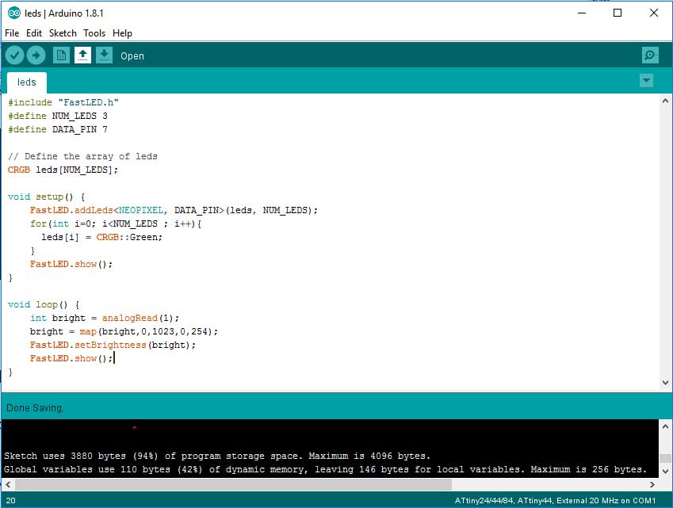The image size is (673, 508).
Task: Click 'FastLED.show();' inside loop function
Action: (x=71, y=358)
